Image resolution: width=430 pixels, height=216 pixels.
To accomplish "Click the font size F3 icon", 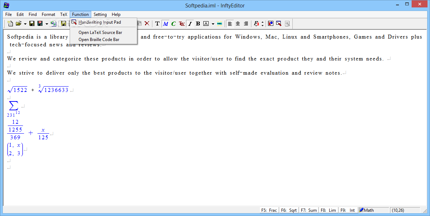I will tap(256, 24).
